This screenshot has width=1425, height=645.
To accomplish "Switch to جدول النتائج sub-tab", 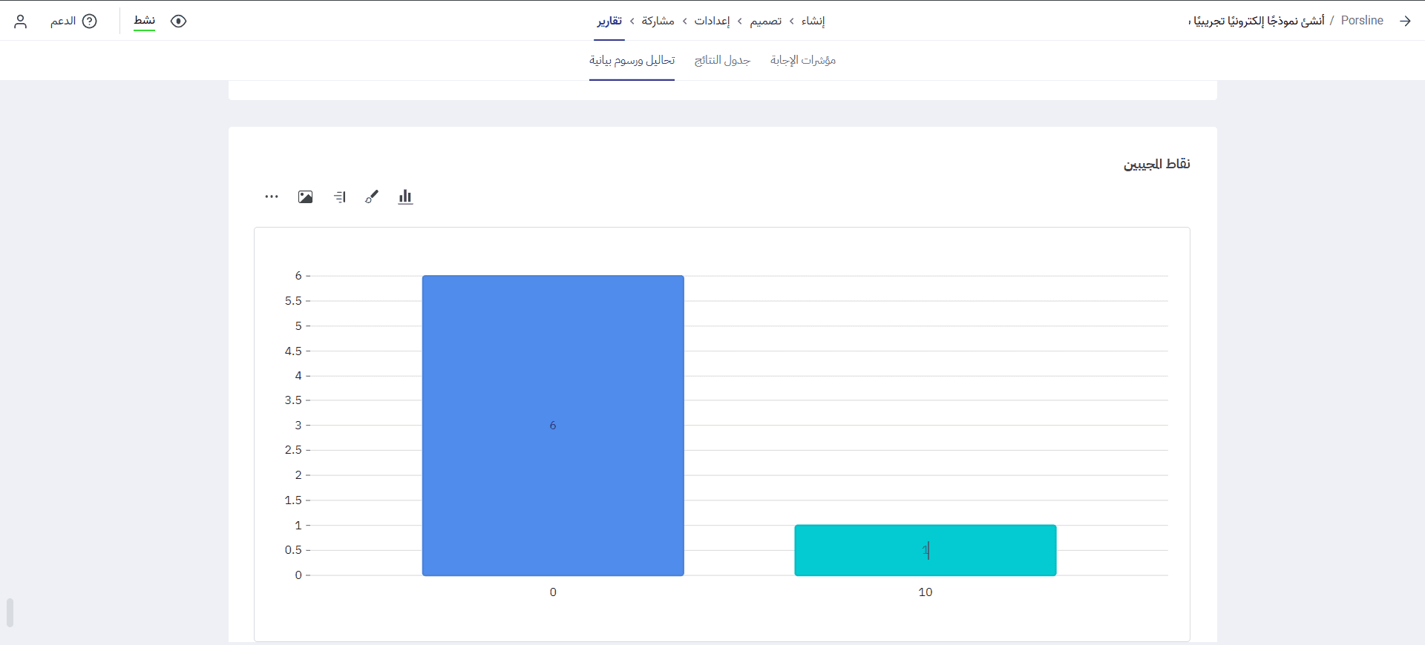I will pos(722,60).
